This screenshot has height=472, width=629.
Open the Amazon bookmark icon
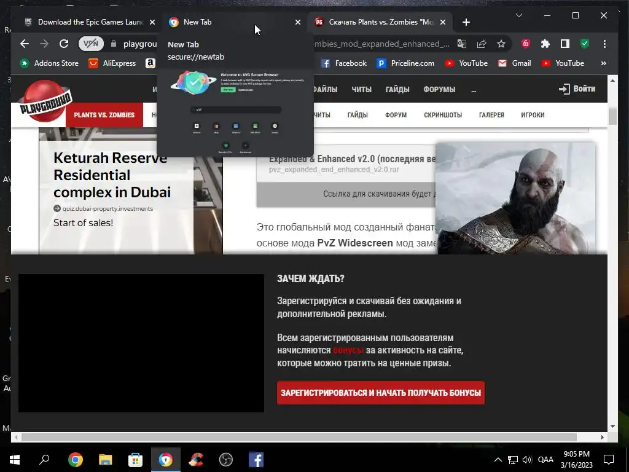150,63
